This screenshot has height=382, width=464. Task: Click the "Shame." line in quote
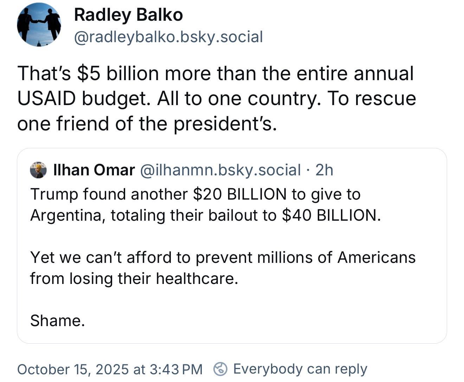pos(57,321)
